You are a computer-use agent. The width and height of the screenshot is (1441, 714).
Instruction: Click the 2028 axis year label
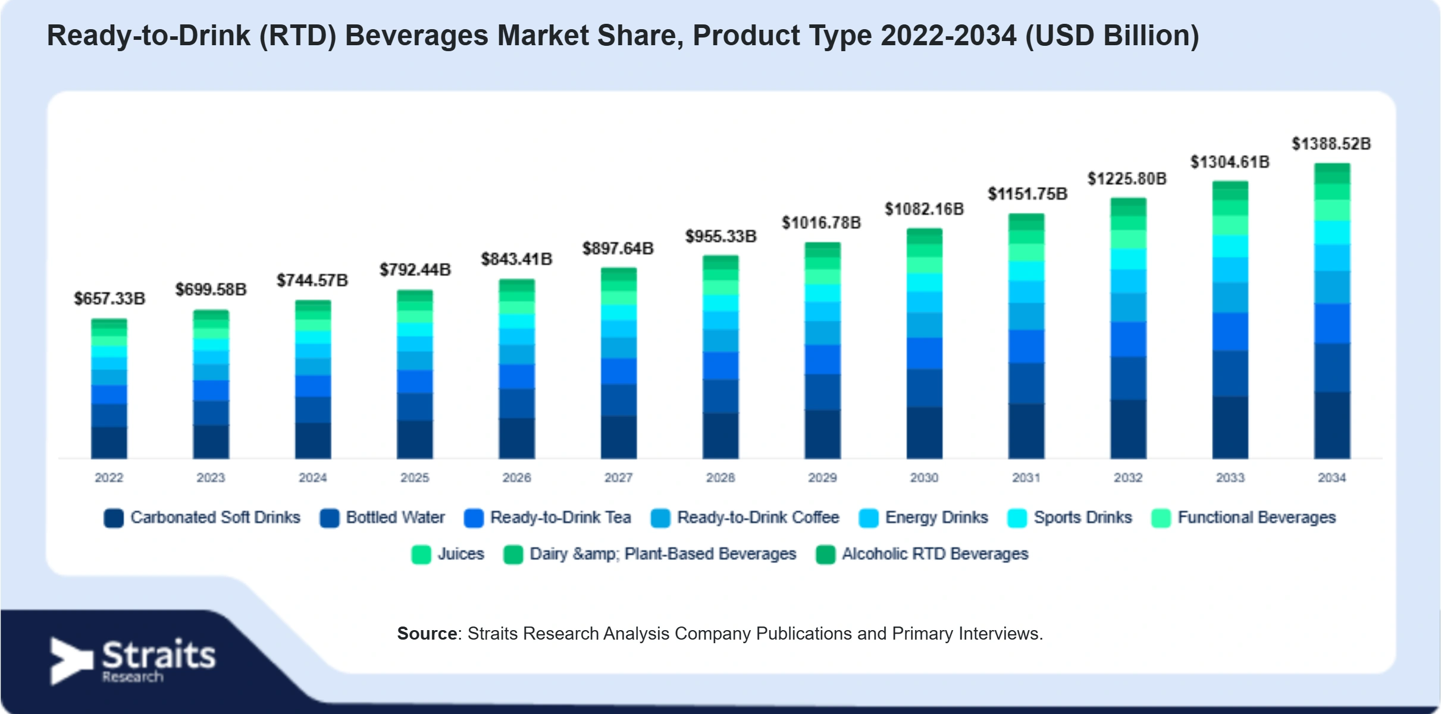pos(720,478)
